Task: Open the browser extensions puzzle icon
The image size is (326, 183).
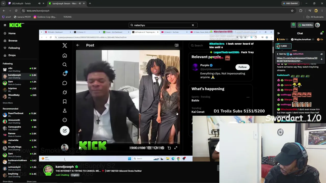Action: tap(301, 11)
